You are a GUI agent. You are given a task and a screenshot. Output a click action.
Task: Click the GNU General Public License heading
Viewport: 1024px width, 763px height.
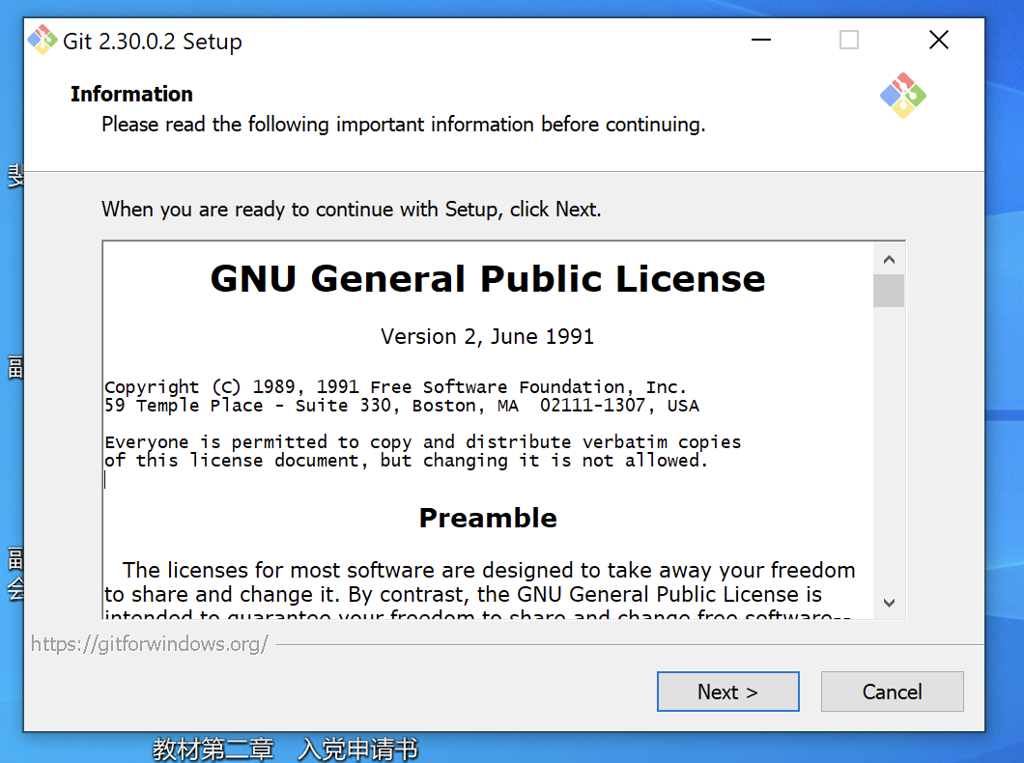(x=487, y=279)
